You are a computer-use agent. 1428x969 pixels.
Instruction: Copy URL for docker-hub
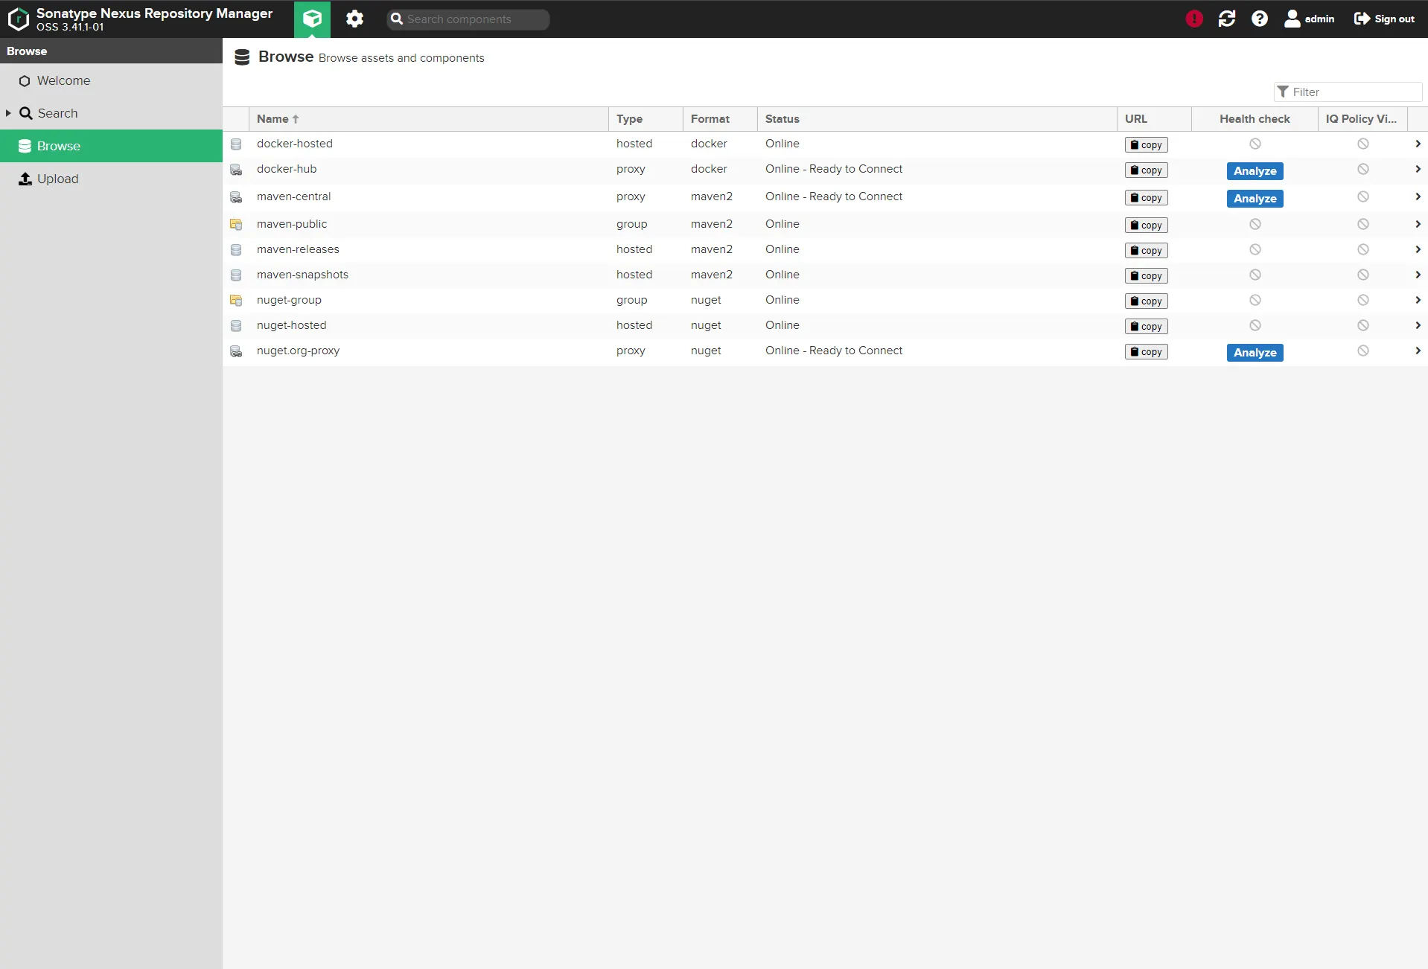[1147, 170]
